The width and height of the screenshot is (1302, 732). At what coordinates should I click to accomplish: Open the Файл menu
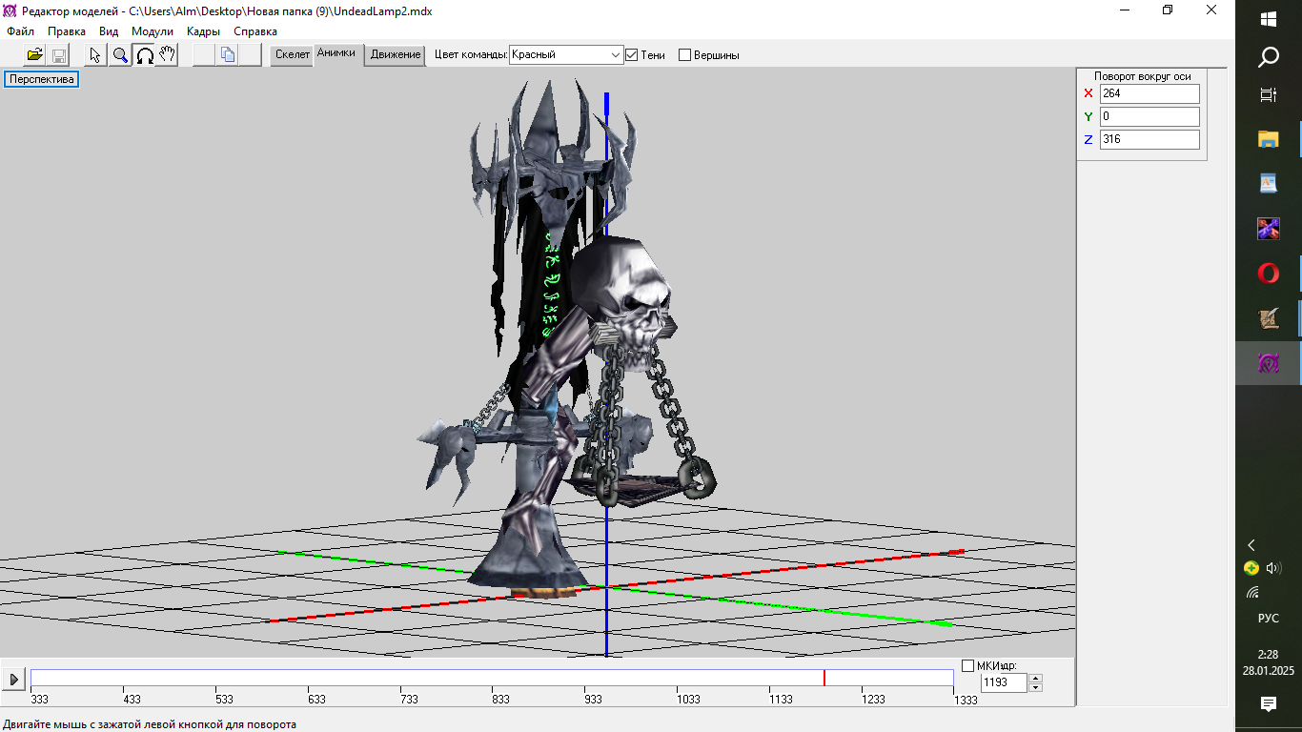click(x=20, y=31)
